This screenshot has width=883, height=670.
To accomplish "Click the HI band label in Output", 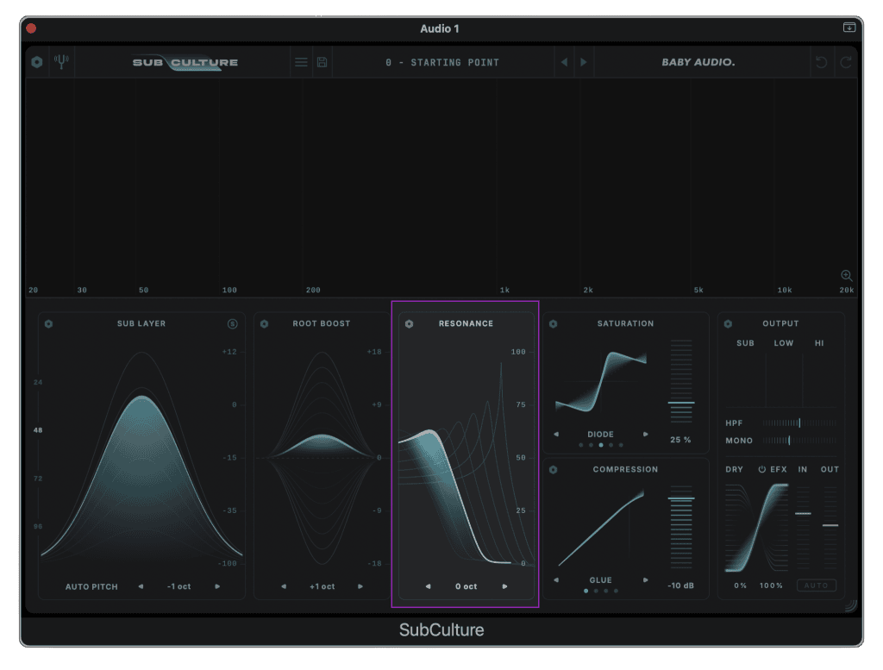I will coord(819,343).
